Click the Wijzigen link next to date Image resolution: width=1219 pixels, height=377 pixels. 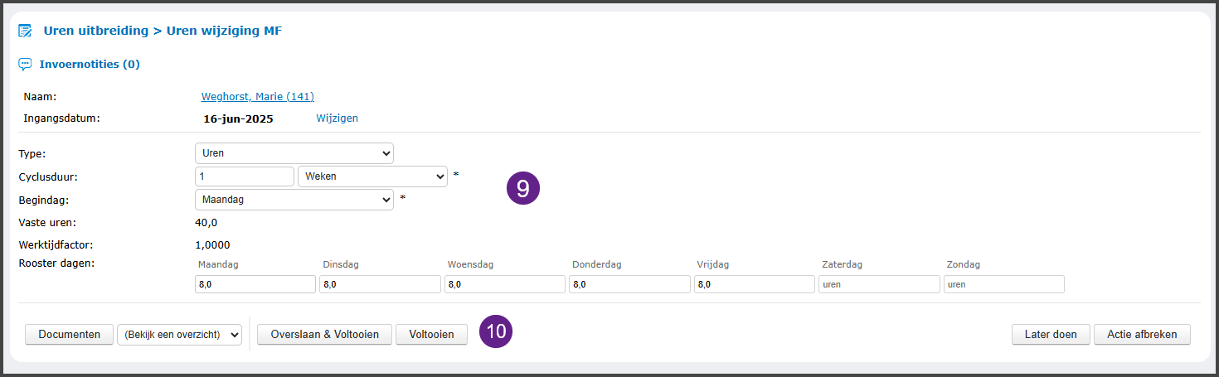click(337, 118)
